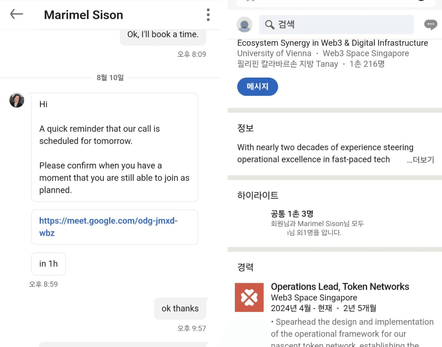Viewport: 442px width, 347px height.
Task: Click the profile headline Ecosystem Synergy in Web3
Action: [333, 43]
